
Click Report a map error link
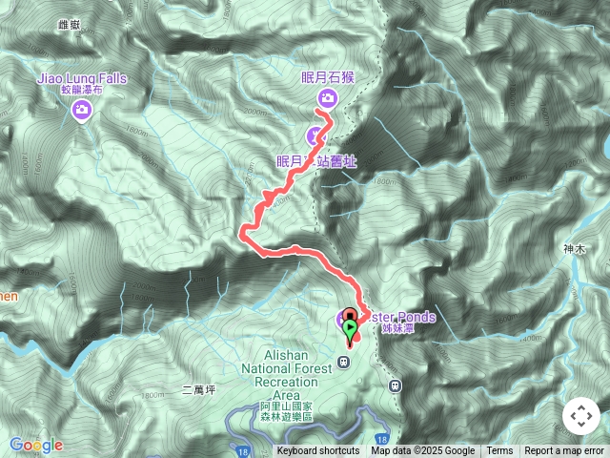tap(563, 451)
